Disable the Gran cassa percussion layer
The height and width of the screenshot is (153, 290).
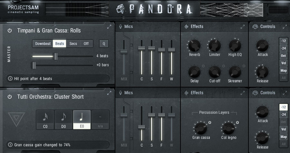coord(210,122)
